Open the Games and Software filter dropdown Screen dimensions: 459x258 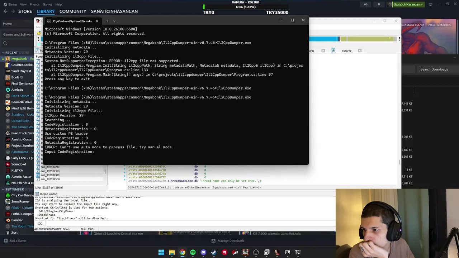(x=18, y=34)
